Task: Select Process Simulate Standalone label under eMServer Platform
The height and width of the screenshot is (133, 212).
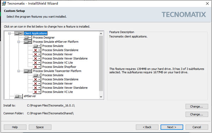Action: coord(60,50)
